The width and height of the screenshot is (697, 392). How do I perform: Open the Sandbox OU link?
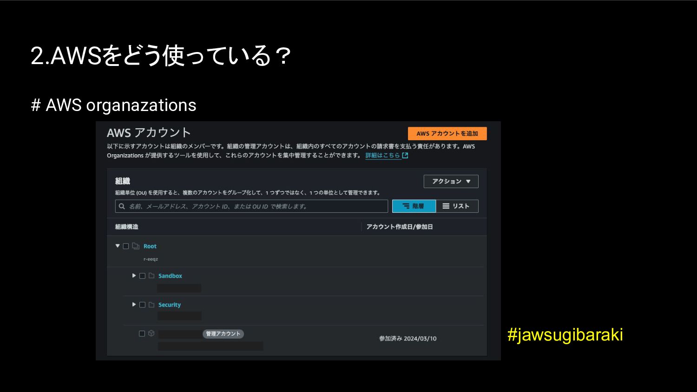tap(170, 276)
